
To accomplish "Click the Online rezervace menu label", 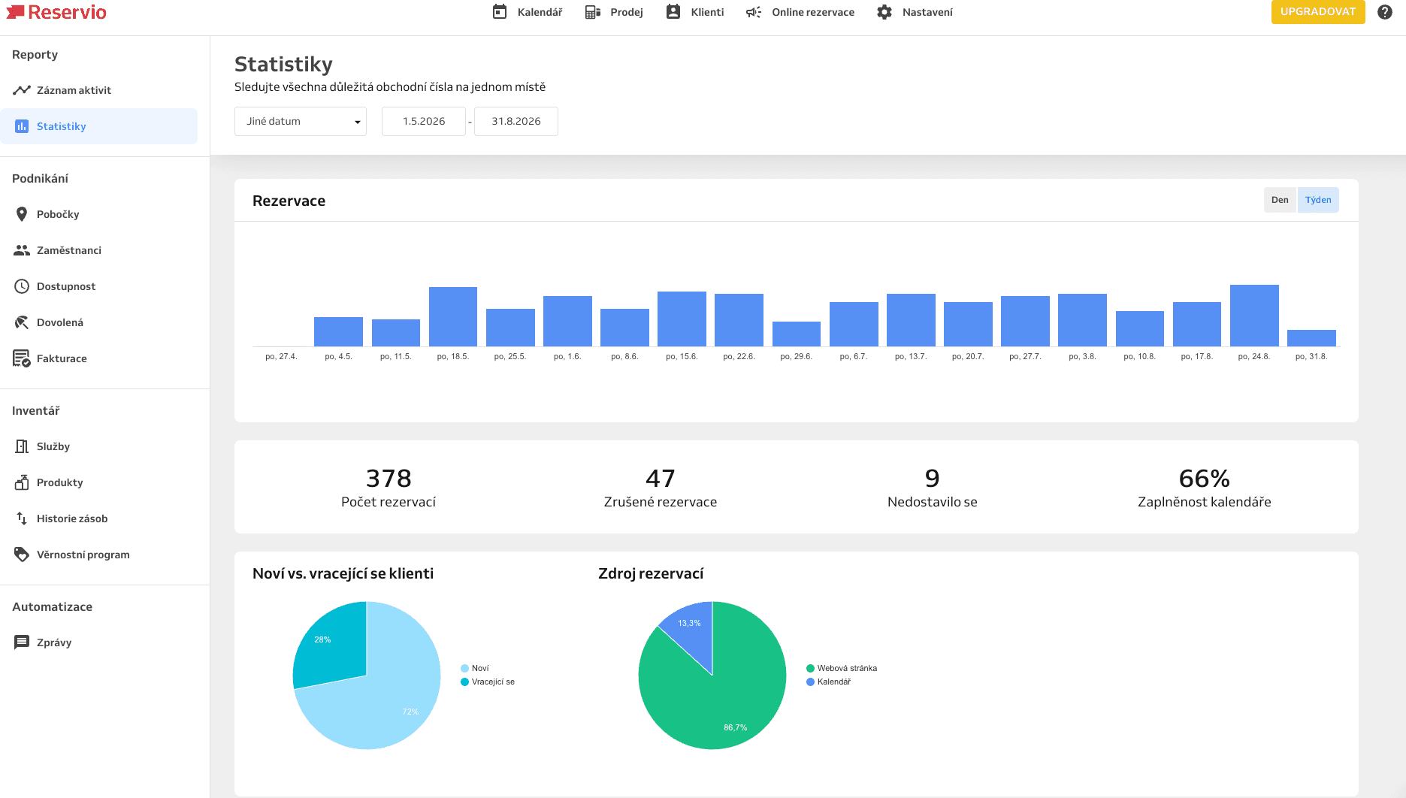I will click(813, 12).
